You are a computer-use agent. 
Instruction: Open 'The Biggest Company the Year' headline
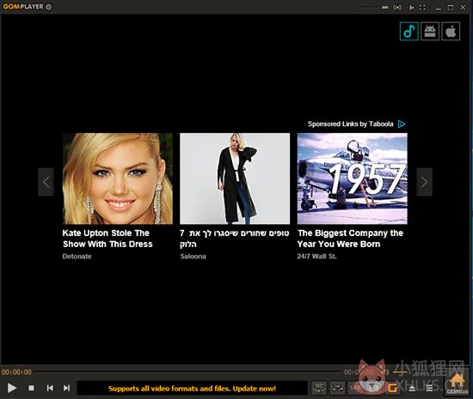tap(350, 239)
